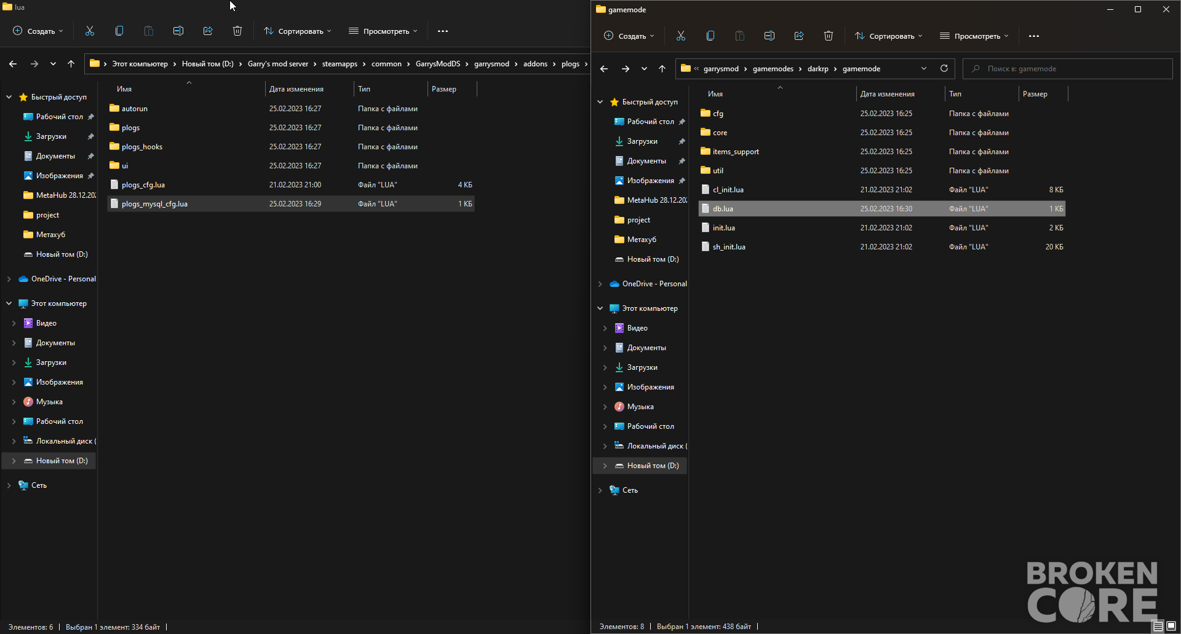Select the plogs_hooks folder
This screenshot has width=1181, height=634.
pyautogui.click(x=291, y=146)
